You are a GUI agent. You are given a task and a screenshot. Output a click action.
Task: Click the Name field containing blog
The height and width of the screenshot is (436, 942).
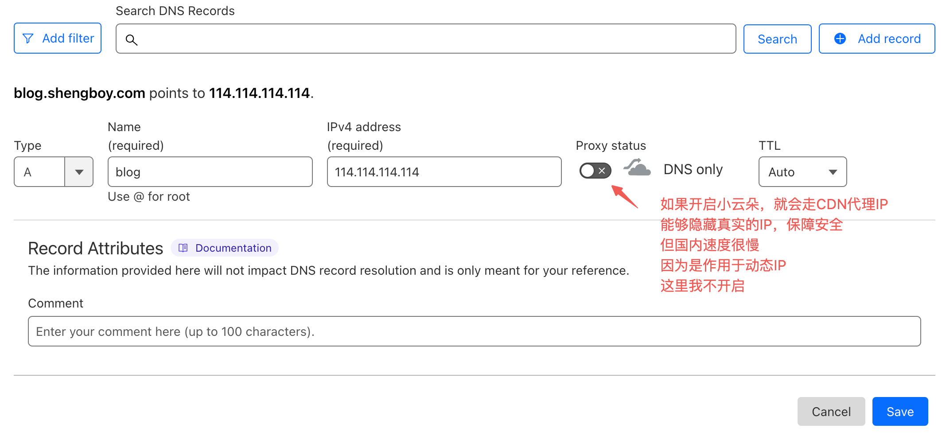[x=210, y=172]
